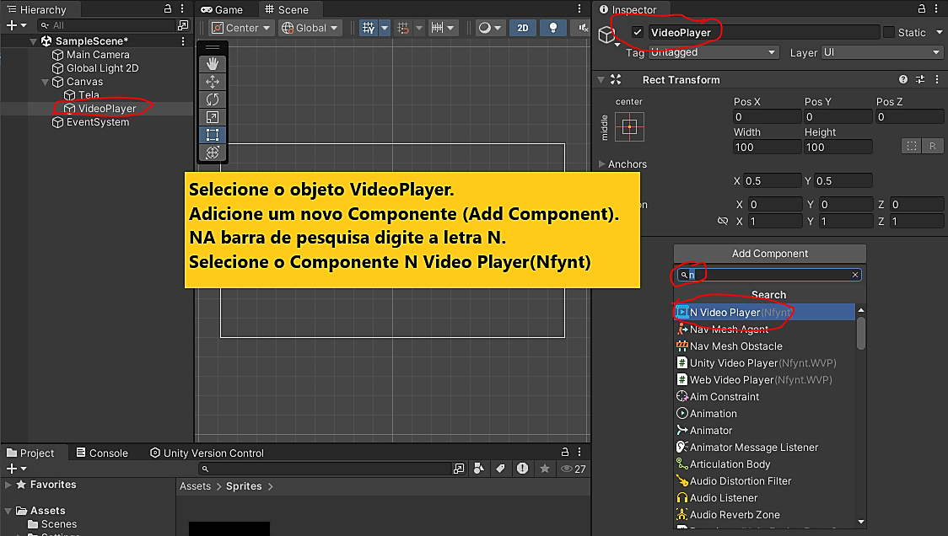The height and width of the screenshot is (536, 948).
Task: Open SampleScene options kebab menu
Action: tap(183, 41)
